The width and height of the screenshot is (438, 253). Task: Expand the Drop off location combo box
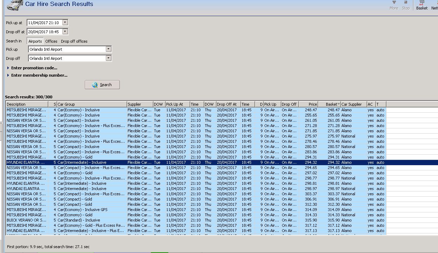click(108, 58)
